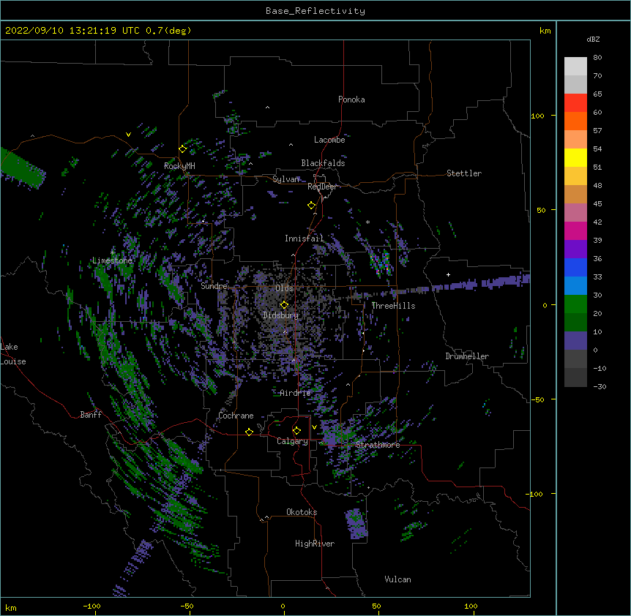Select the yellow diamond marker beside Cochrane

click(249, 432)
